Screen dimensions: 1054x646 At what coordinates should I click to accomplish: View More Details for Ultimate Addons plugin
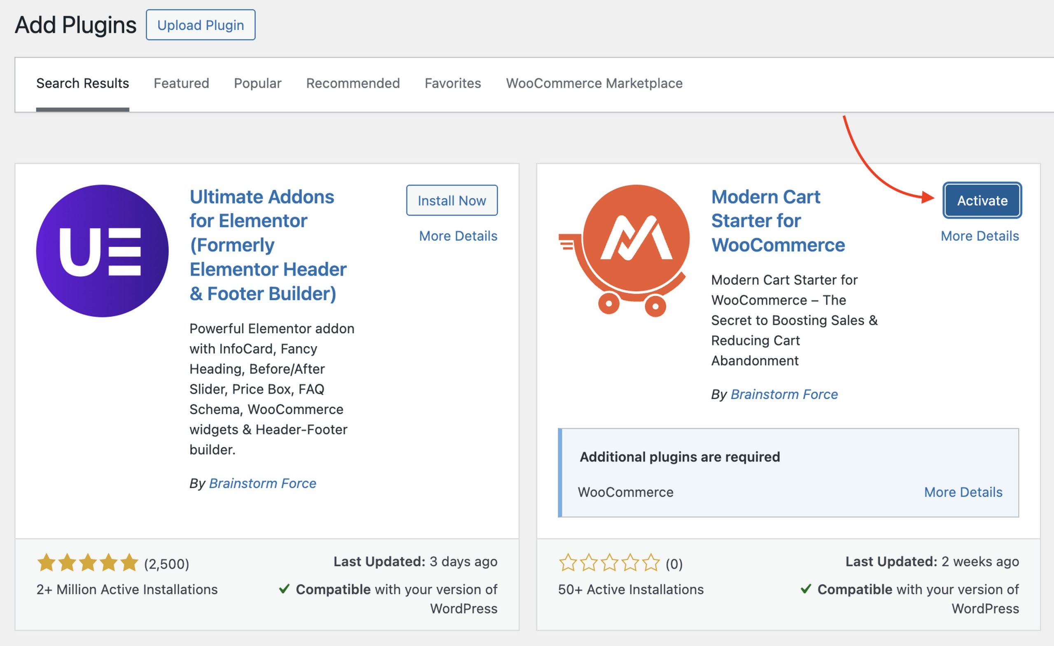coord(458,236)
